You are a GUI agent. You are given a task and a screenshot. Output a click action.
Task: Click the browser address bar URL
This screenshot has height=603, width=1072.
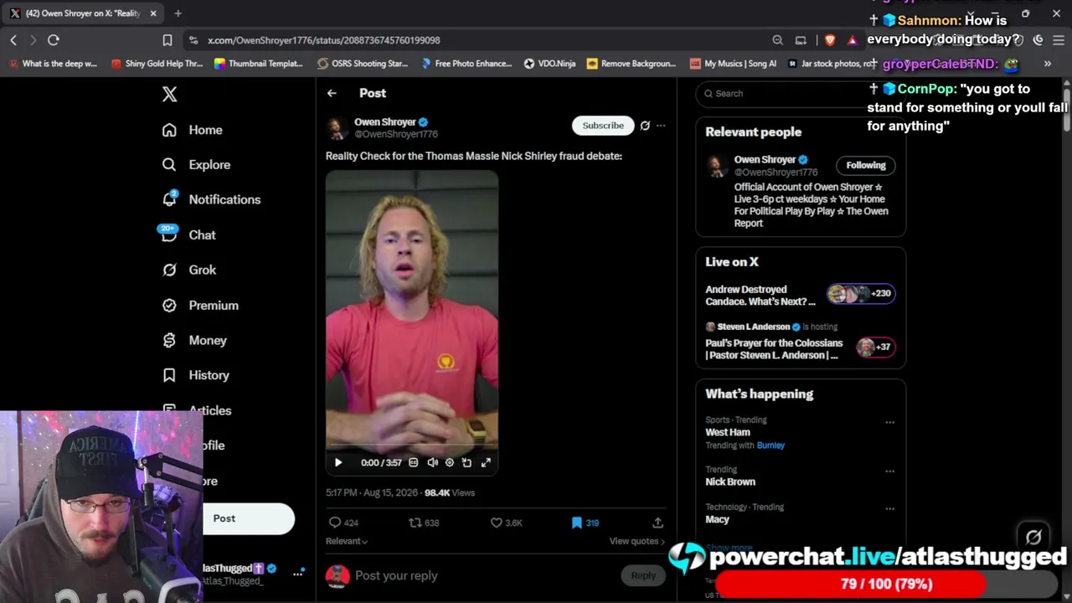pos(323,40)
